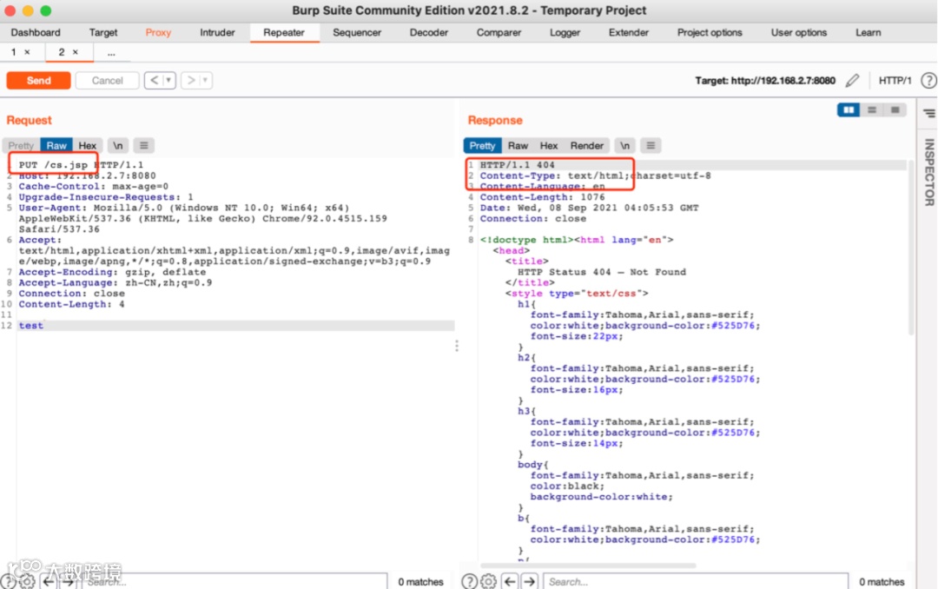Open the forward history dropdown arrow

tap(205, 80)
